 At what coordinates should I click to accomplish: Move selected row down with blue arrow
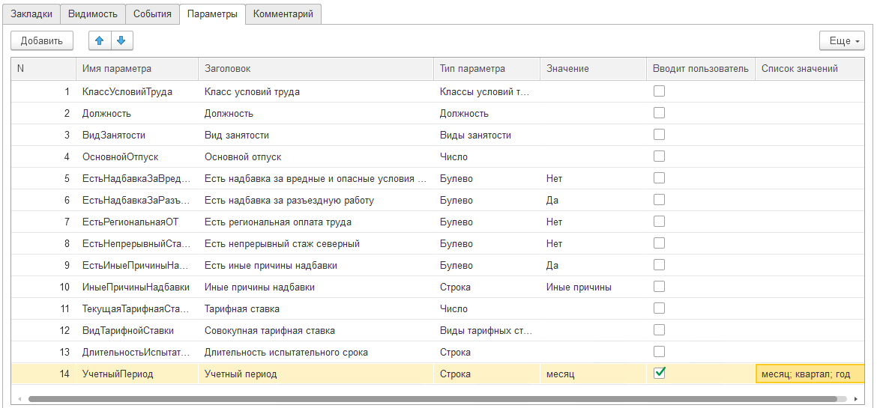(121, 40)
